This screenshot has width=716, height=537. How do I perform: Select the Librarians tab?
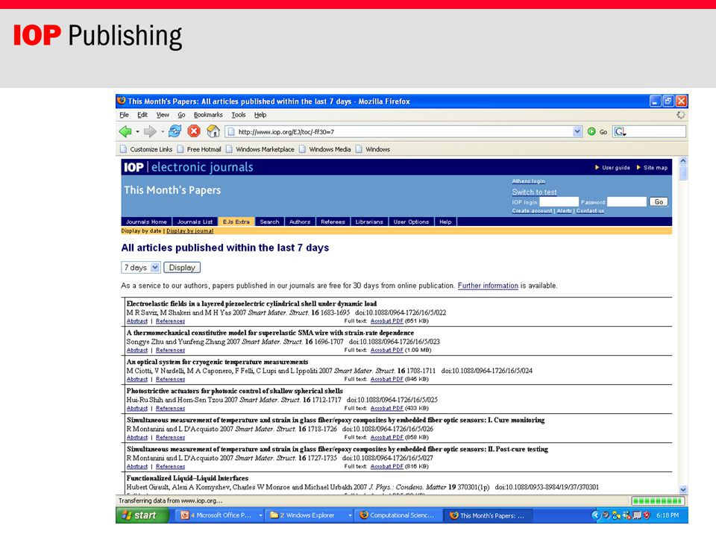pos(369,222)
